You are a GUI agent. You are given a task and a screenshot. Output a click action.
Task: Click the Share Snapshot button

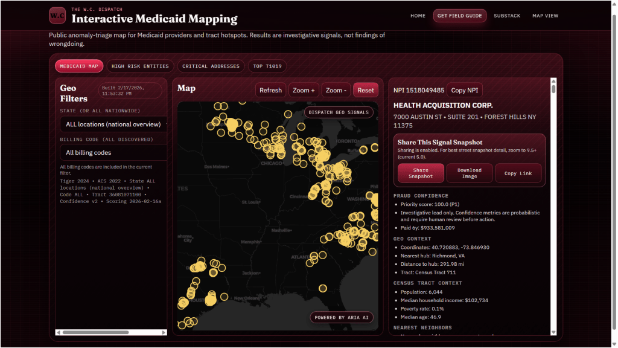(x=421, y=173)
